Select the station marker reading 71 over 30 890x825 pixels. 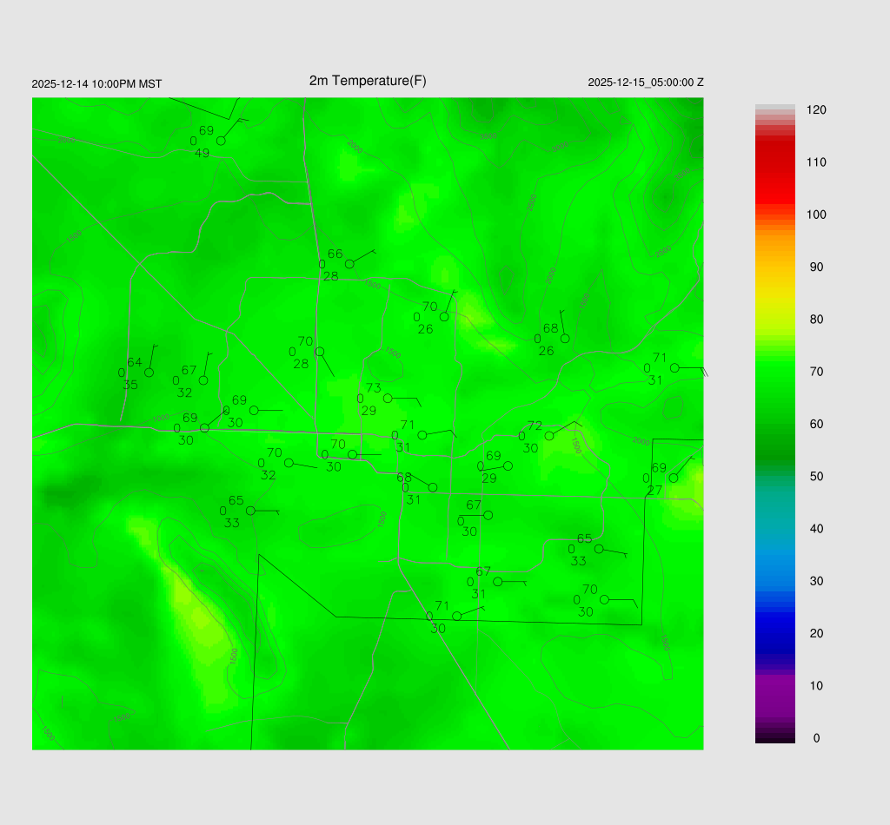pyautogui.click(x=456, y=617)
